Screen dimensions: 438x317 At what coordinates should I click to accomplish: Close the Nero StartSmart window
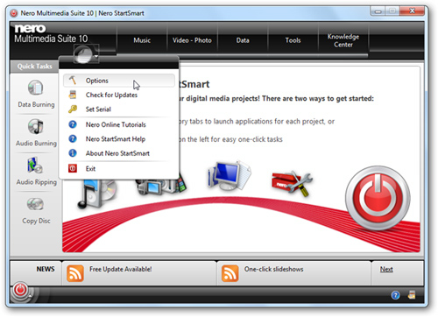click(x=412, y=11)
